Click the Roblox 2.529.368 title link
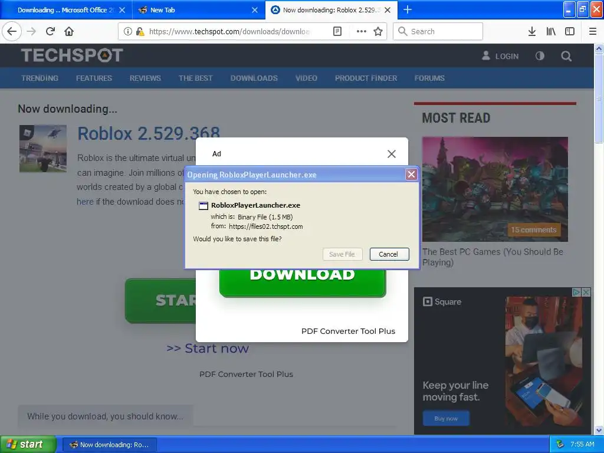 click(149, 134)
